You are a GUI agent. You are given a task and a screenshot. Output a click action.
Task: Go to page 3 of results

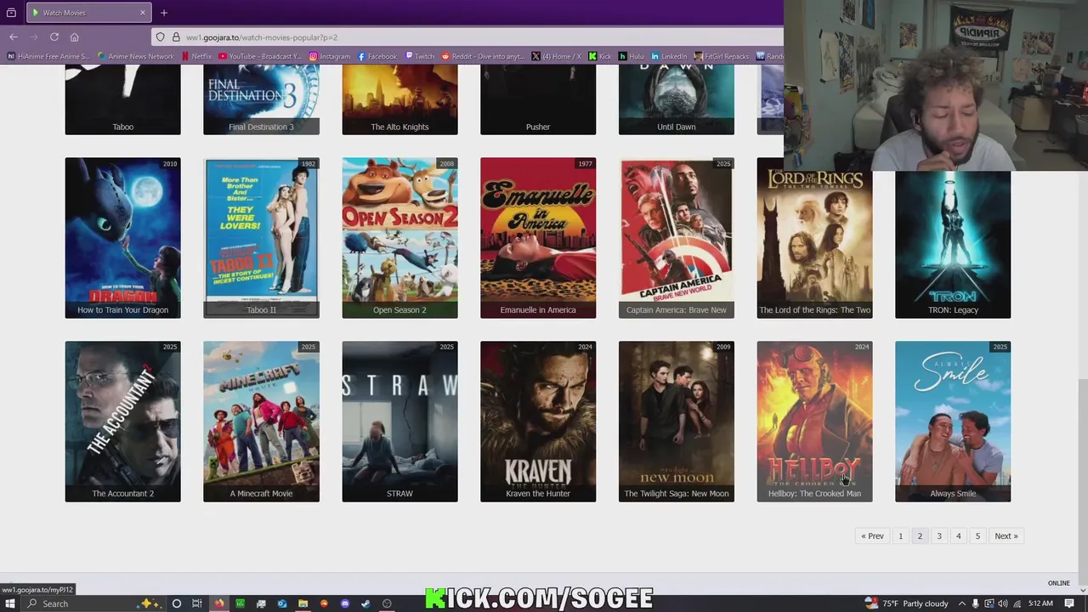(939, 536)
